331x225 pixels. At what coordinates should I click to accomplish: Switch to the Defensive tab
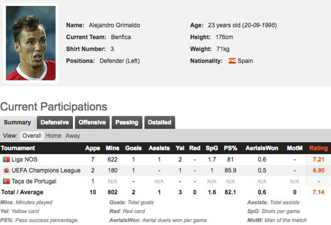pyautogui.click(x=55, y=122)
